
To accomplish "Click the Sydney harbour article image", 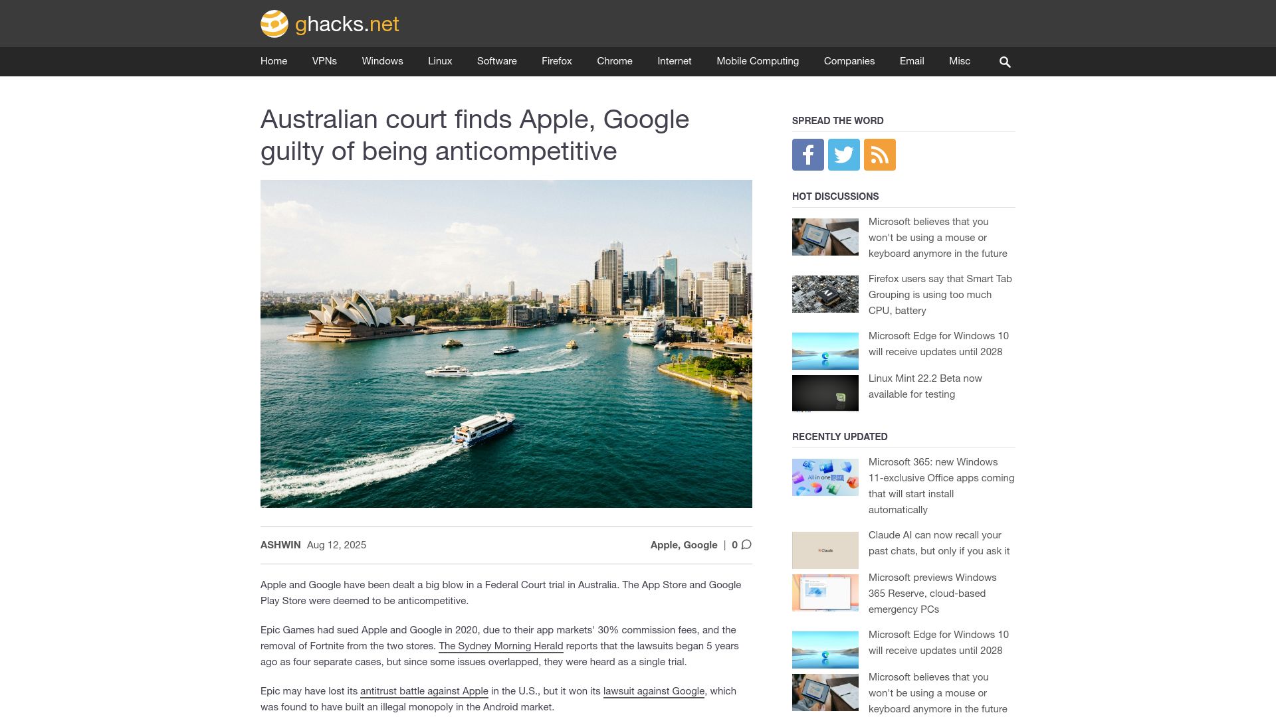I will coord(506,344).
